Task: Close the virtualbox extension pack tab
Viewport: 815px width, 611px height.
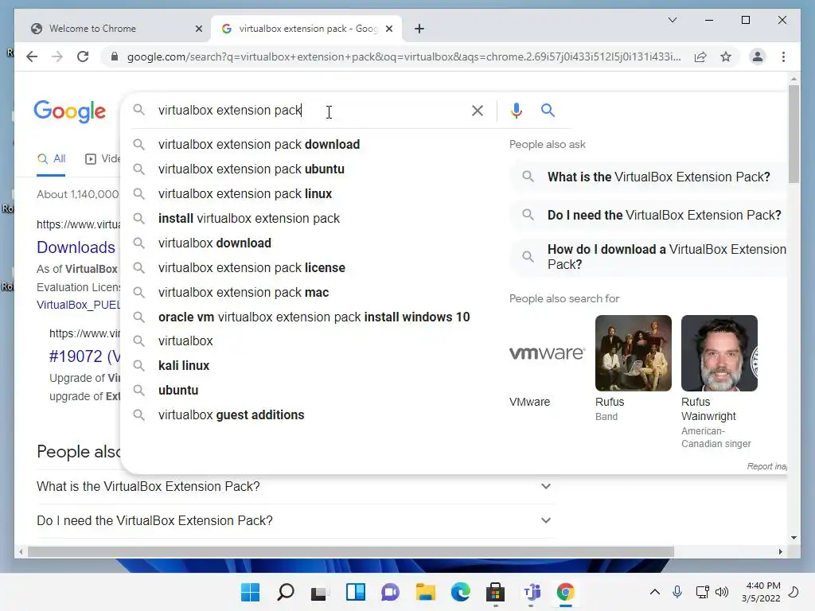Action: point(388,29)
